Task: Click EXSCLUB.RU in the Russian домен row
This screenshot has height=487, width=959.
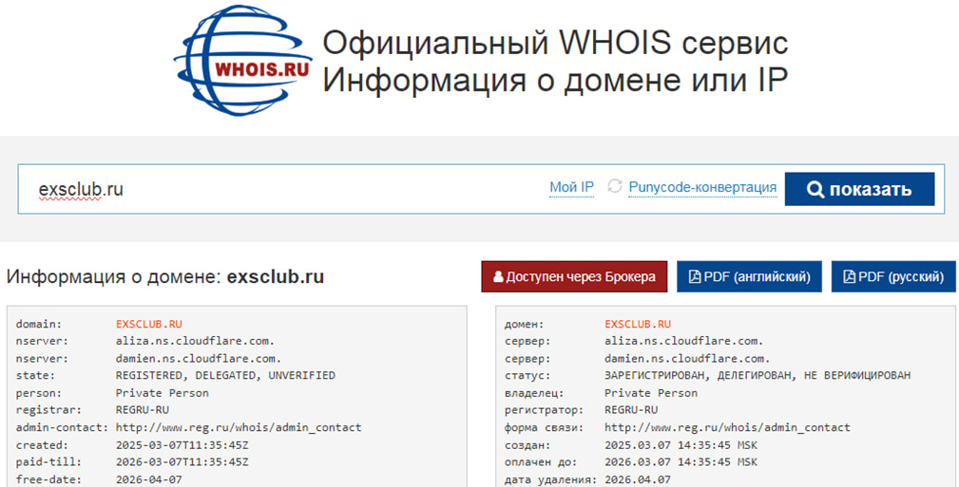Action: click(x=638, y=325)
